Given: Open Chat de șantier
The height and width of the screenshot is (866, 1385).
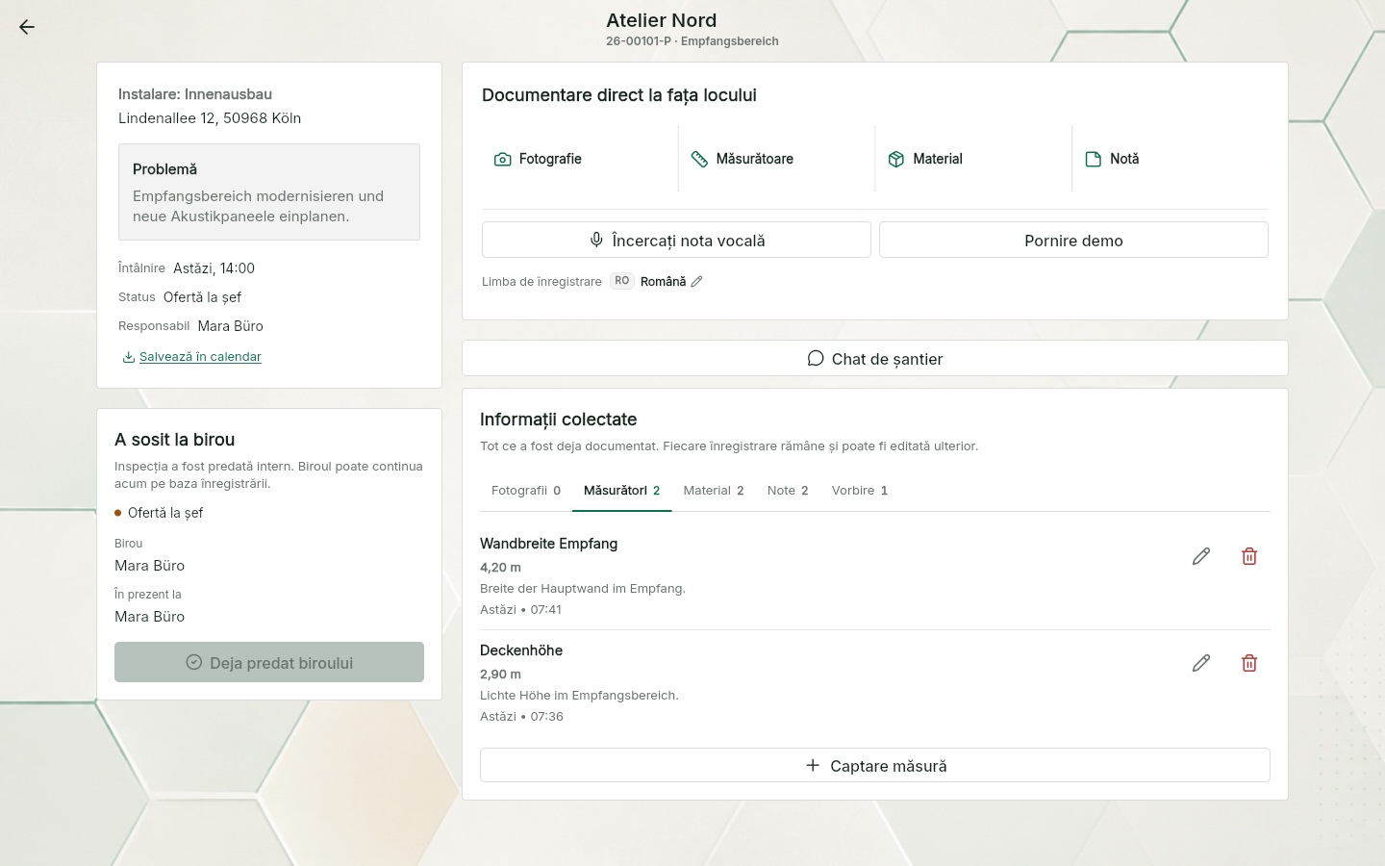Looking at the screenshot, I should coord(875,358).
